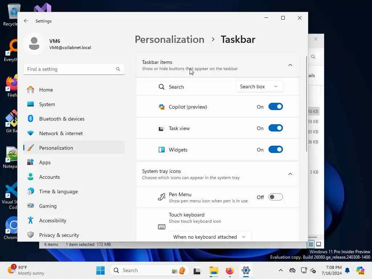Click OneDrive cloud tray icon
The height and width of the screenshot is (279, 372).
coord(292,270)
